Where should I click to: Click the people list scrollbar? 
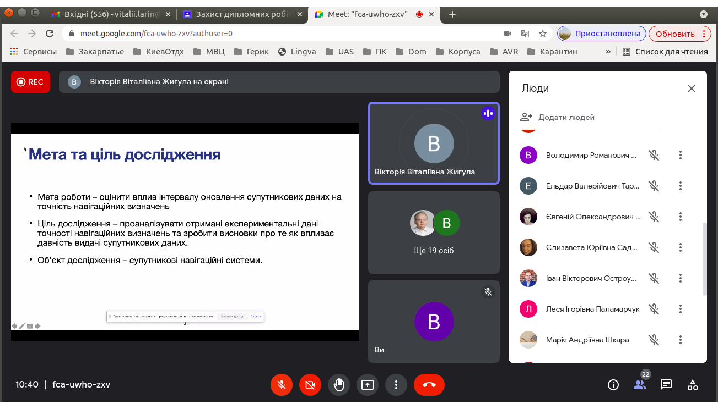[704, 259]
